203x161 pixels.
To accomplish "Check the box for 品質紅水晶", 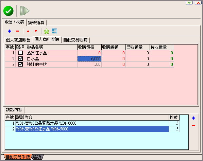I will click(21, 53).
